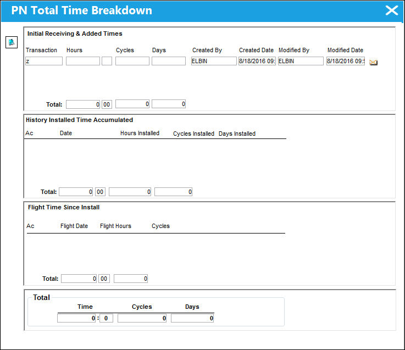The height and width of the screenshot is (350, 405).
Task: Click Initial Receiving total hours field
Action: tap(83, 104)
